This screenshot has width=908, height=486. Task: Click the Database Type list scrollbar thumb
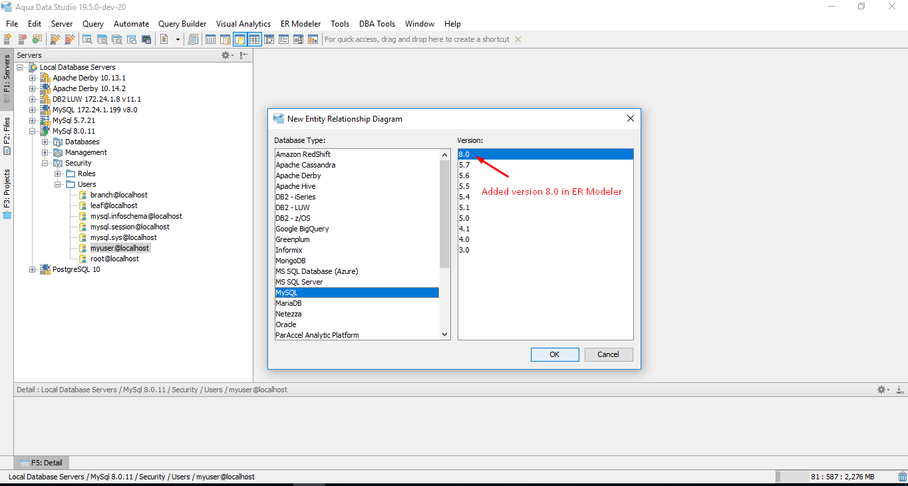(445, 213)
